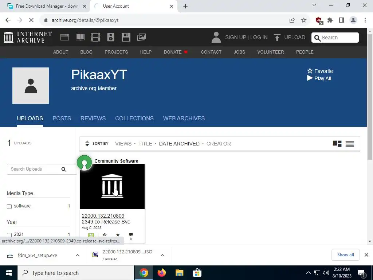This screenshot has height=280, width=373.
Task: Open a new browser tab
Action: point(185,6)
